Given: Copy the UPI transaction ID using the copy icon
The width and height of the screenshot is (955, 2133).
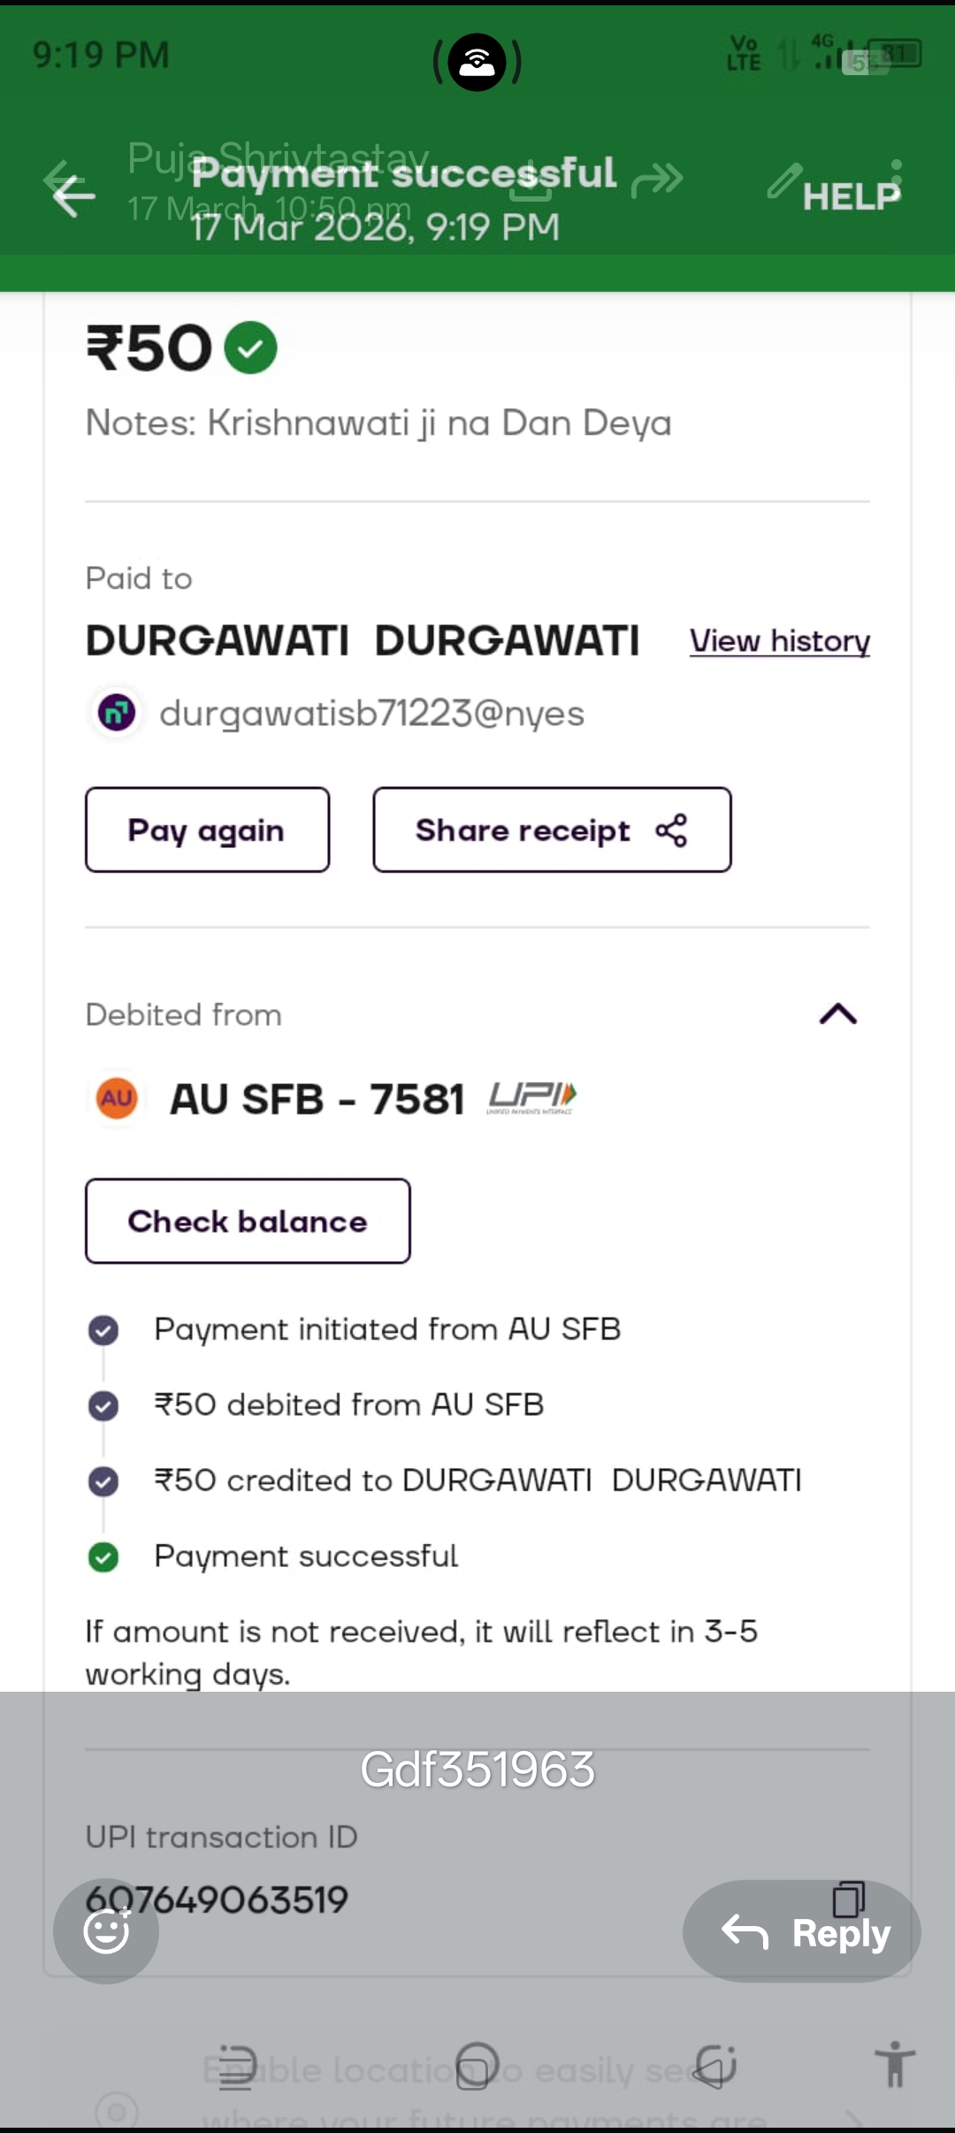Looking at the screenshot, I should [x=848, y=1898].
